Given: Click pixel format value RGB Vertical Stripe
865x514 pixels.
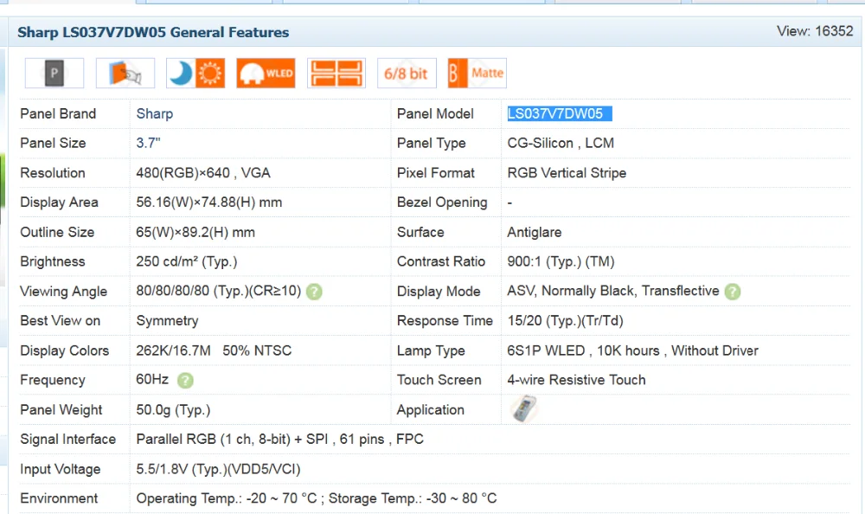Looking at the screenshot, I should tap(567, 173).
